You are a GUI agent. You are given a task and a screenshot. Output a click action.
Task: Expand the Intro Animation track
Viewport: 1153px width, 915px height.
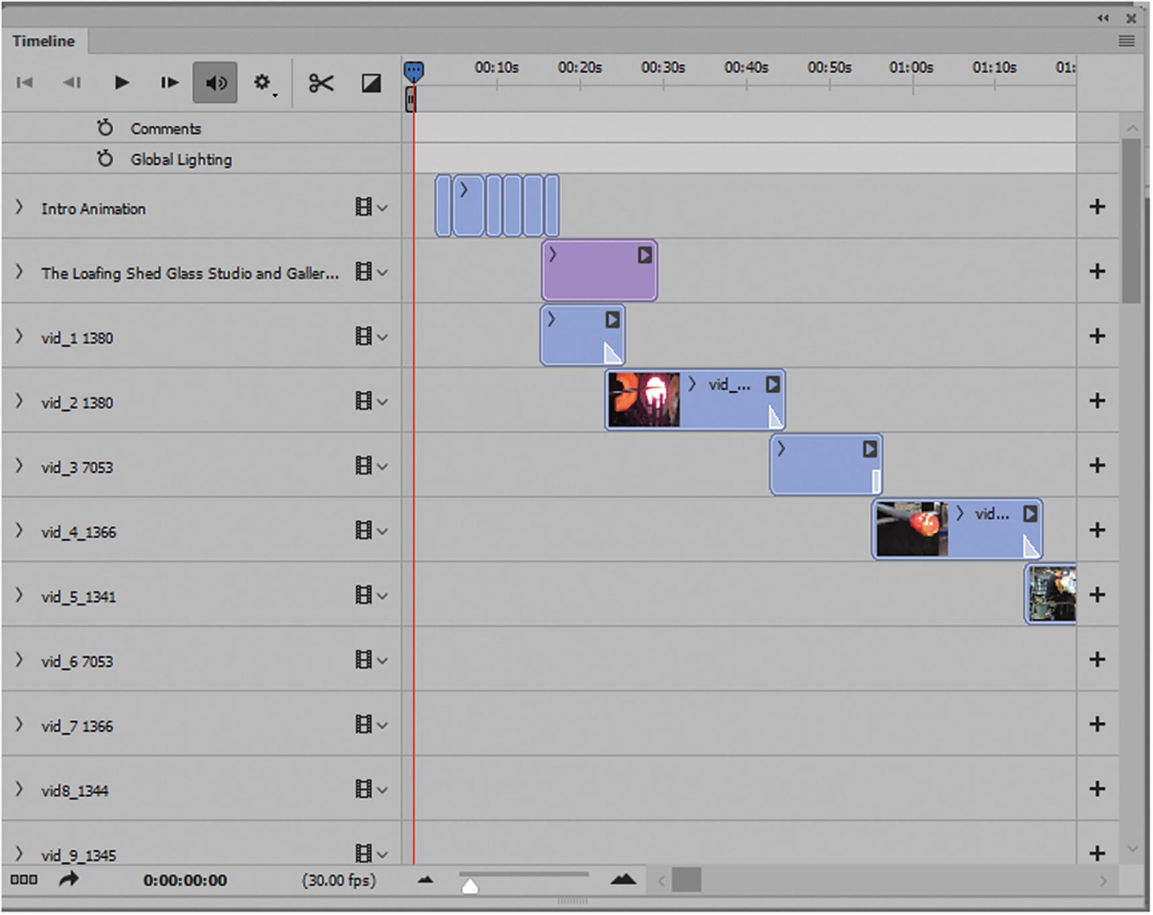pyautogui.click(x=20, y=207)
